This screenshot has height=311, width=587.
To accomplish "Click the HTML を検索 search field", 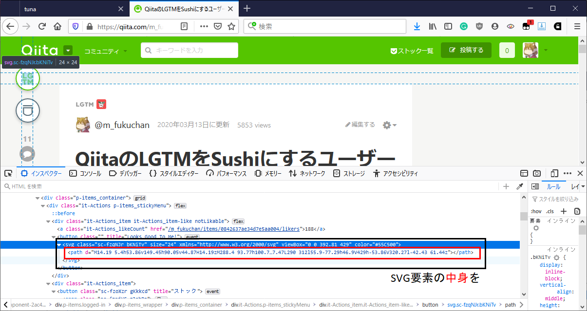I will 250,186.
